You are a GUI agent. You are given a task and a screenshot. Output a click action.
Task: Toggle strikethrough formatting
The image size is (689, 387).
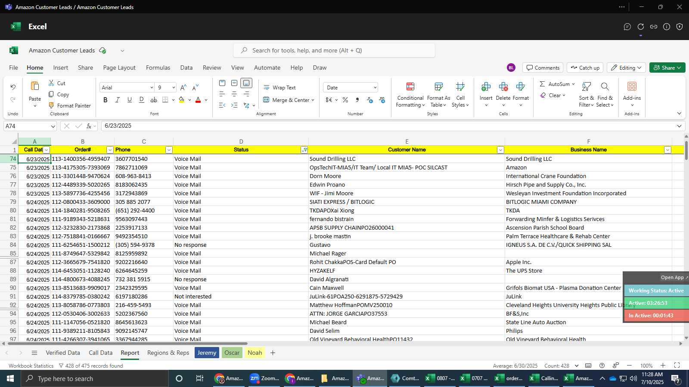[x=154, y=100]
